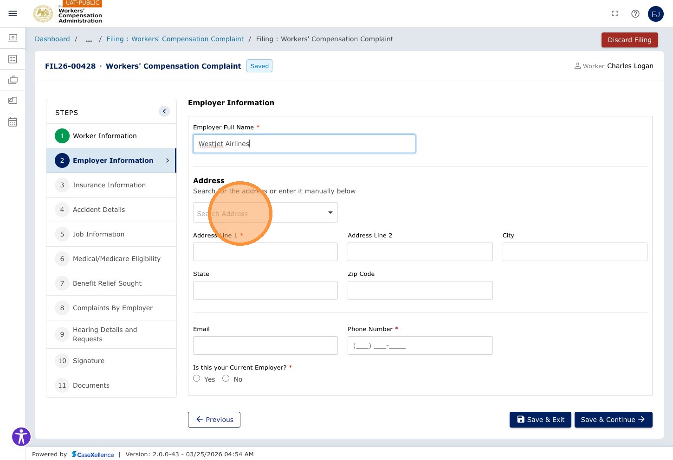Open the Filing : Workers' Compensation Complaint breadcrumb link
This screenshot has width=673, height=460.
click(175, 39)
